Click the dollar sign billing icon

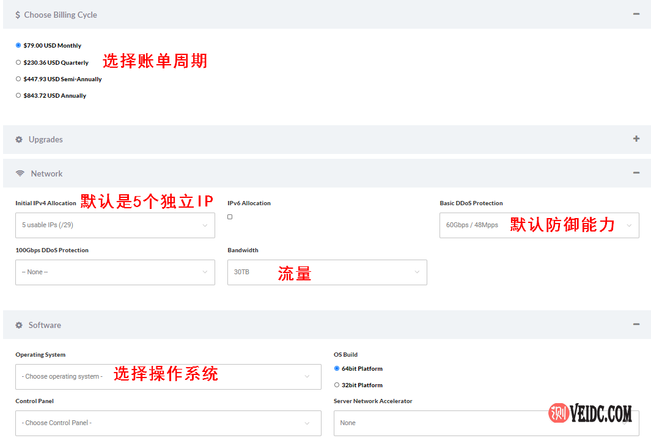click(18, 15)
